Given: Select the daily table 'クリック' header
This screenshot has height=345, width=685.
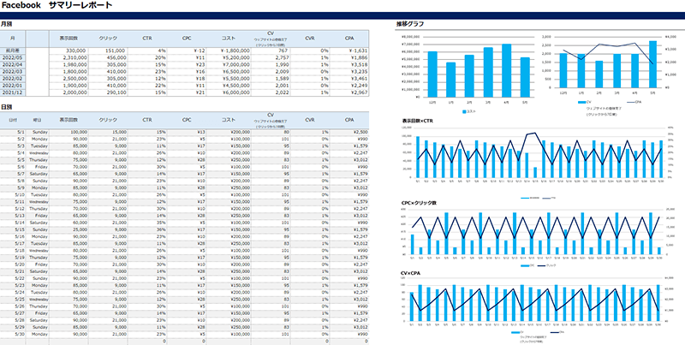Looking at the screenshot, I should click(108, 120).
